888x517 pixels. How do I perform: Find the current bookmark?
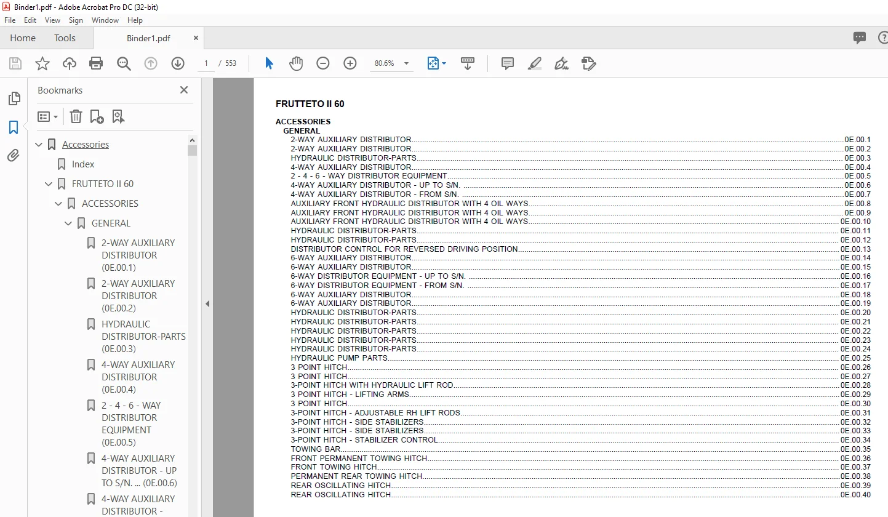tap(118, 116)
